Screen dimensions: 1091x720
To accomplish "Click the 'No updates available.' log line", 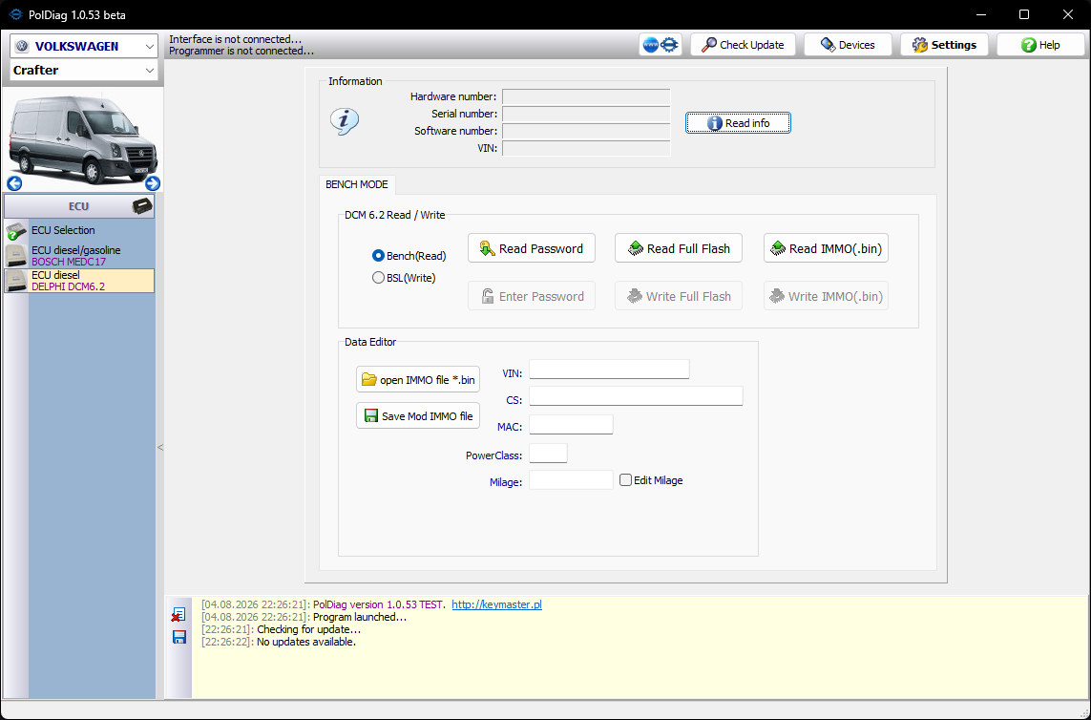I will click(306, 642).
